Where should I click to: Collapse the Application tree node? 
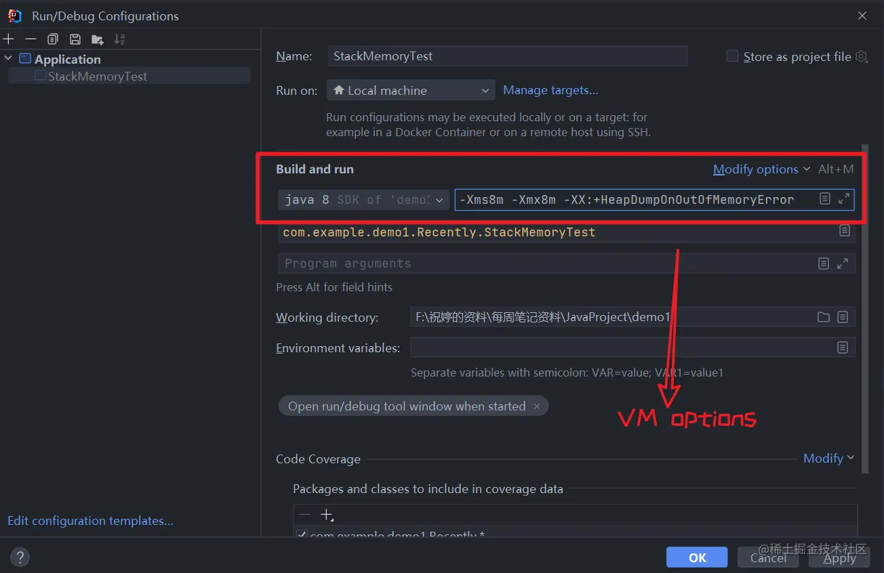[x=8, y=59]
